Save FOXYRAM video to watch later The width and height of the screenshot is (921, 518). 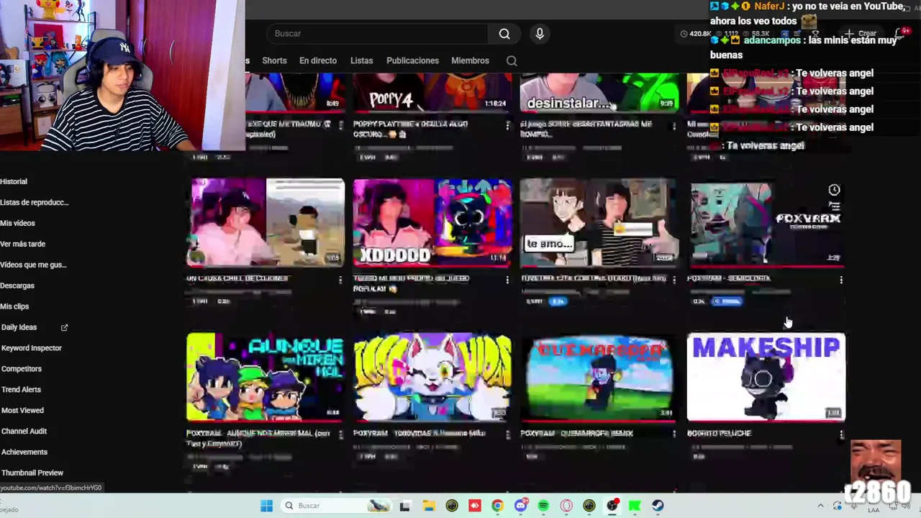click(x=834, y=190)
